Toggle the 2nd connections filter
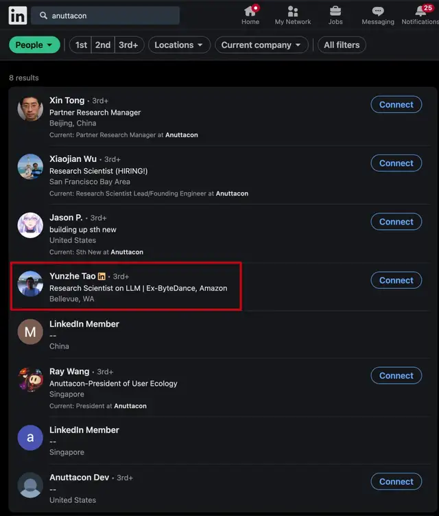 pos(103,45)
